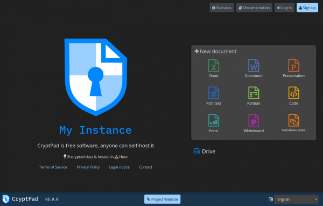Create a new Document (word) file
The height and width of the screenshot is (206, 323).
[254, 68]
